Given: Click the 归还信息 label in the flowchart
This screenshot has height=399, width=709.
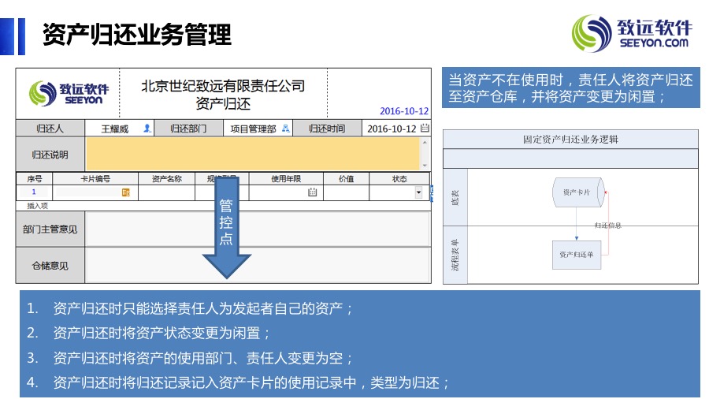Looking at the screenshot, I should [607, 226].
